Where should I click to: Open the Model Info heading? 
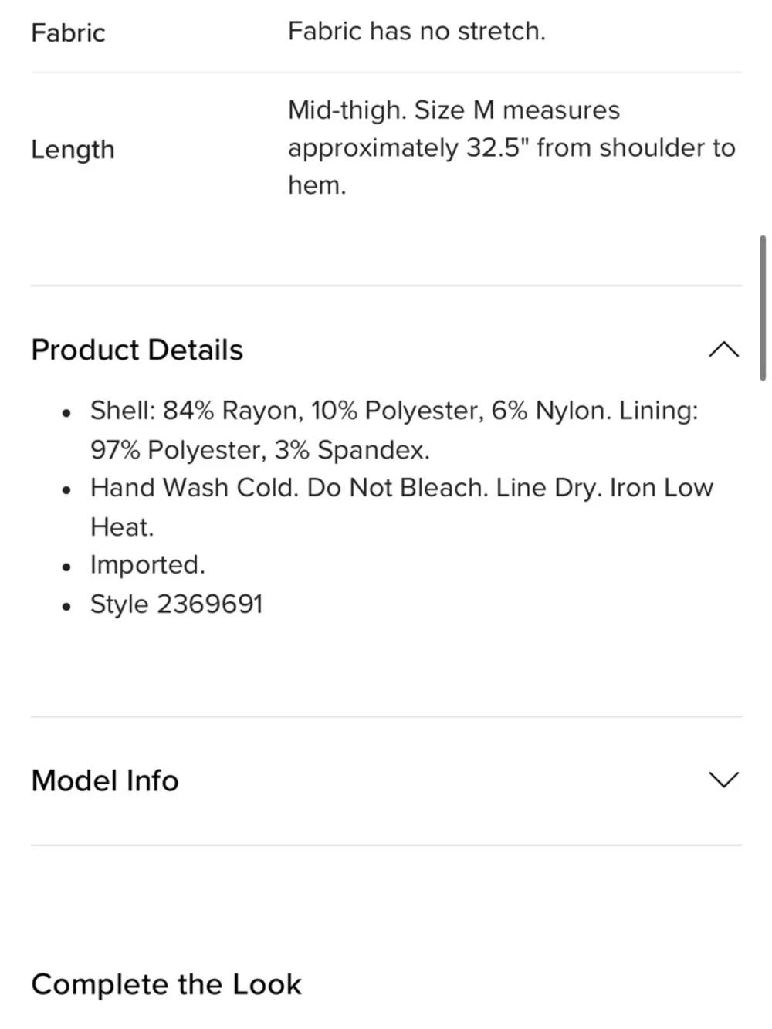(105, 780)
